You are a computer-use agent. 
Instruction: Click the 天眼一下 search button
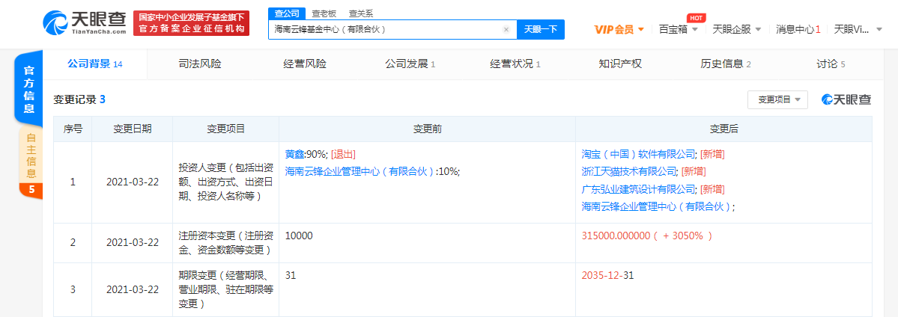pyautogui.click(x=541, y=30)
